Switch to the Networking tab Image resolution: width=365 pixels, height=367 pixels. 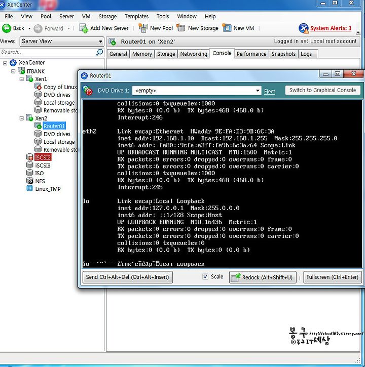[194, 54]
